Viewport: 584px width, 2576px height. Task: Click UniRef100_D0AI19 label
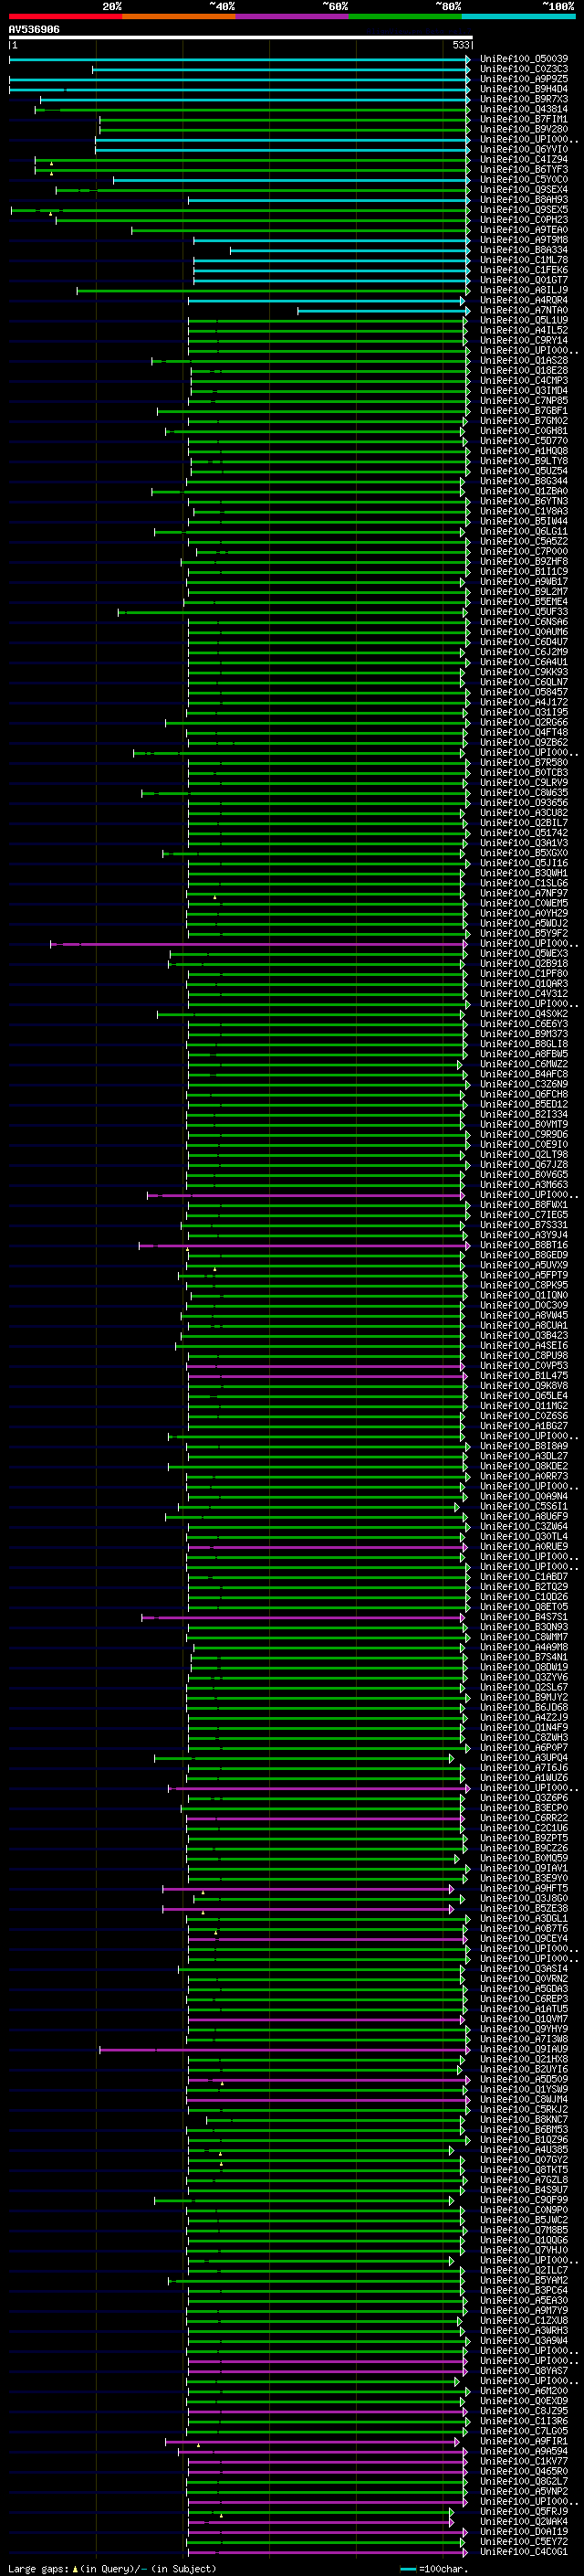[524, 2531]
